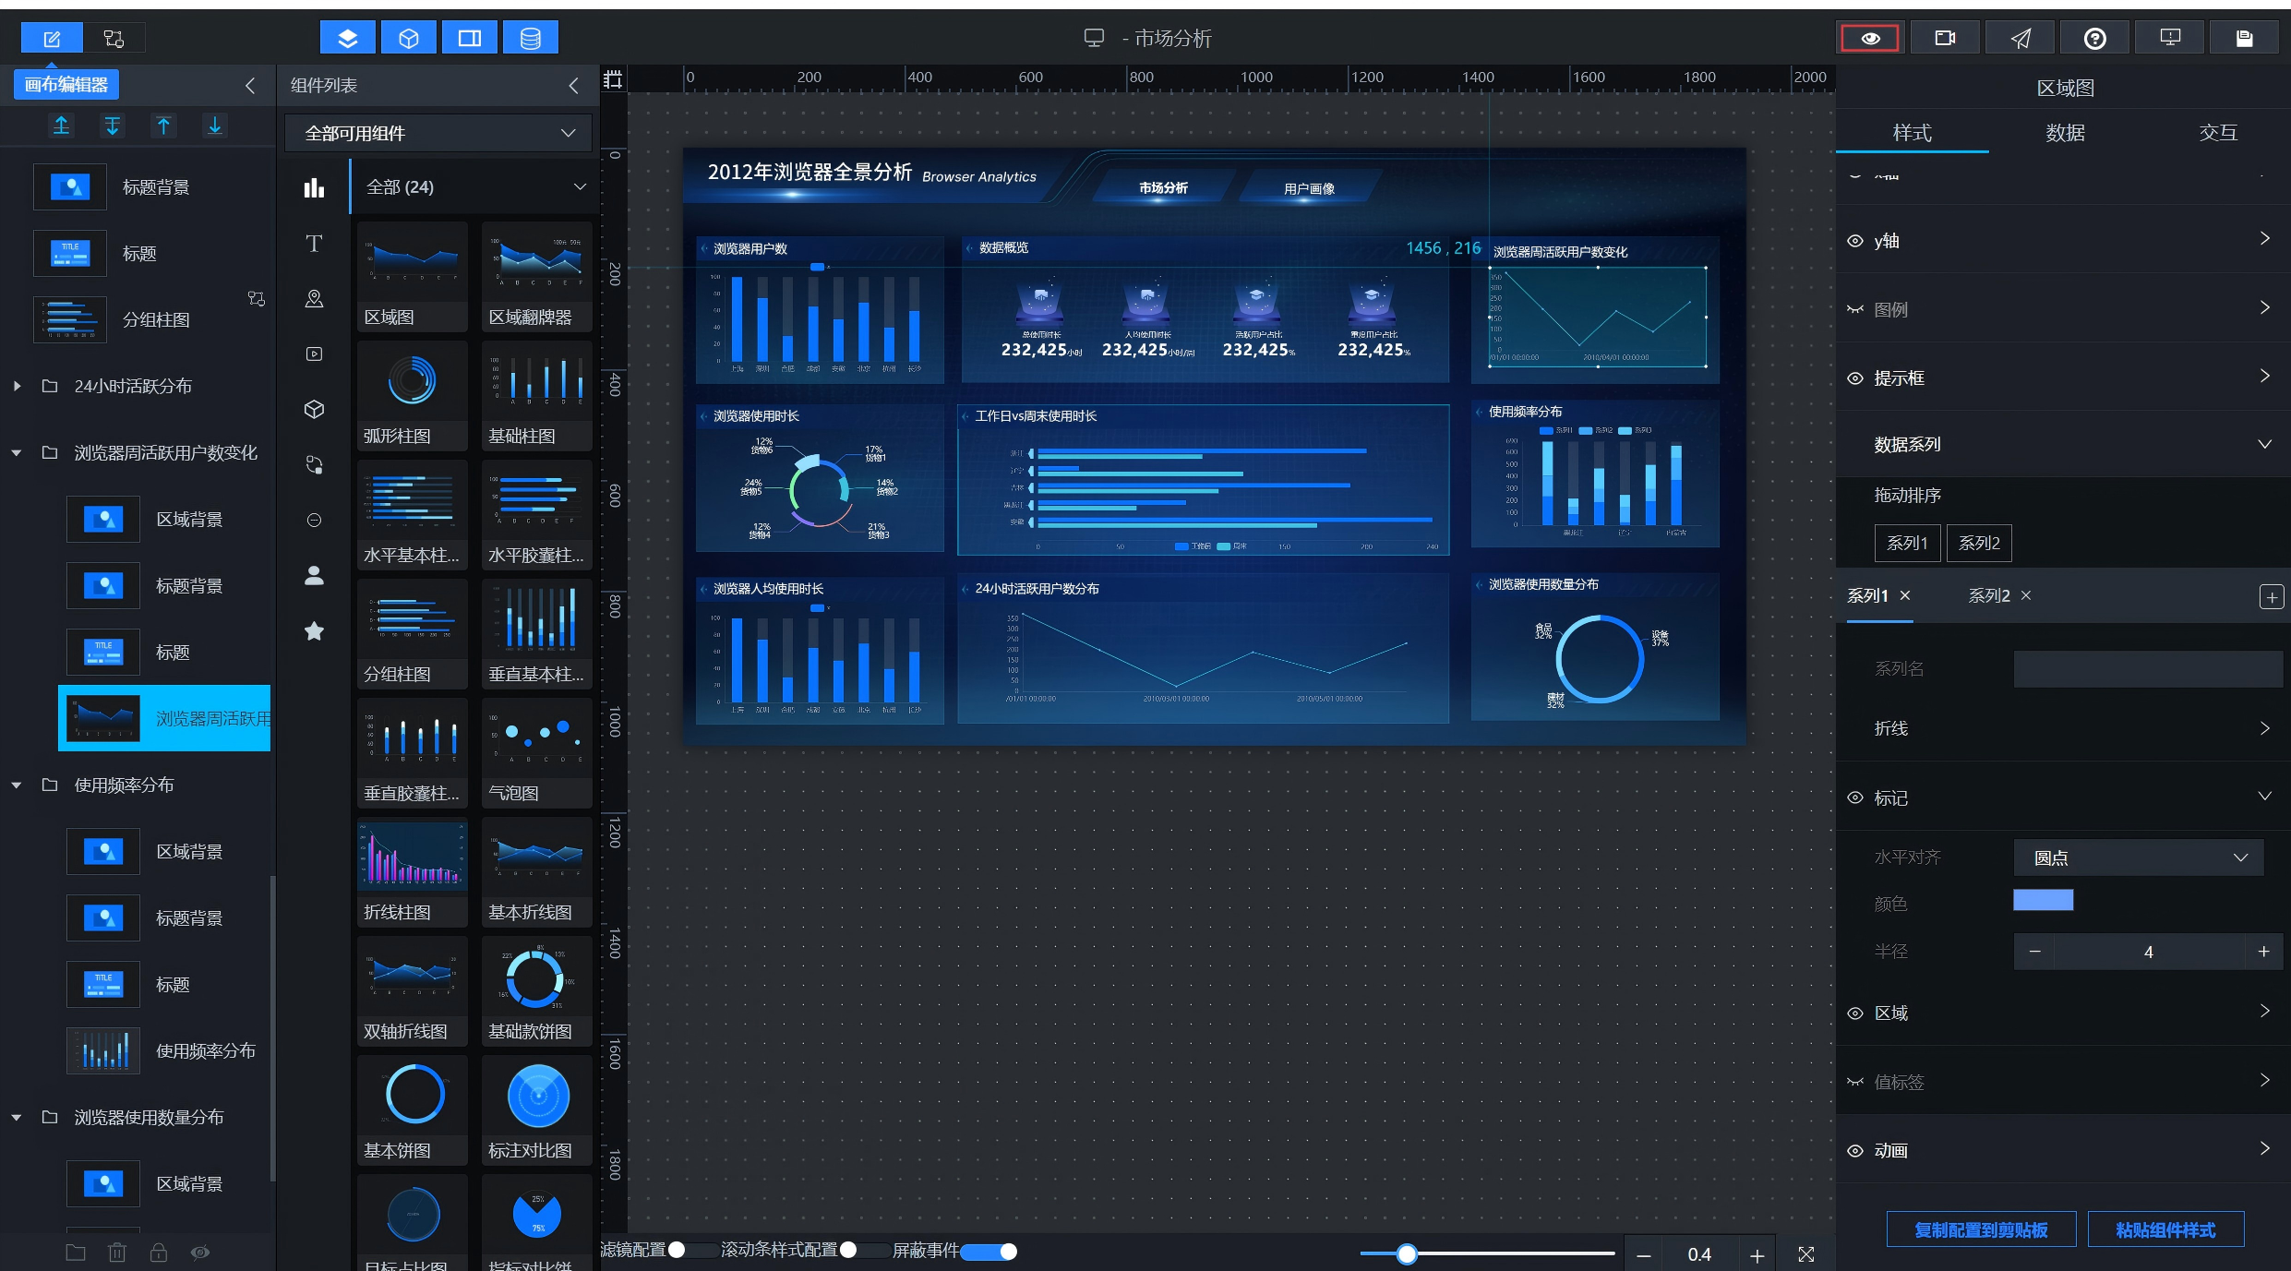Click 粘贴组件样式 button

point(2165,1229)
